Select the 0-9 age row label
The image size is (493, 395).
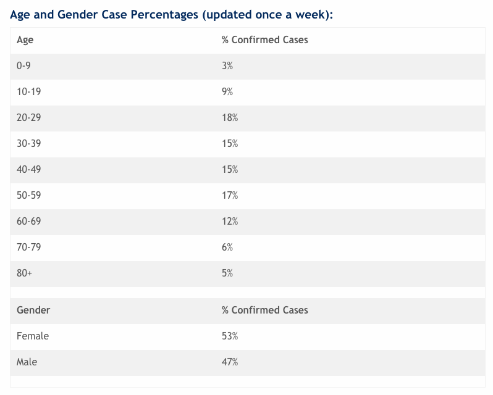click(25, 66)
